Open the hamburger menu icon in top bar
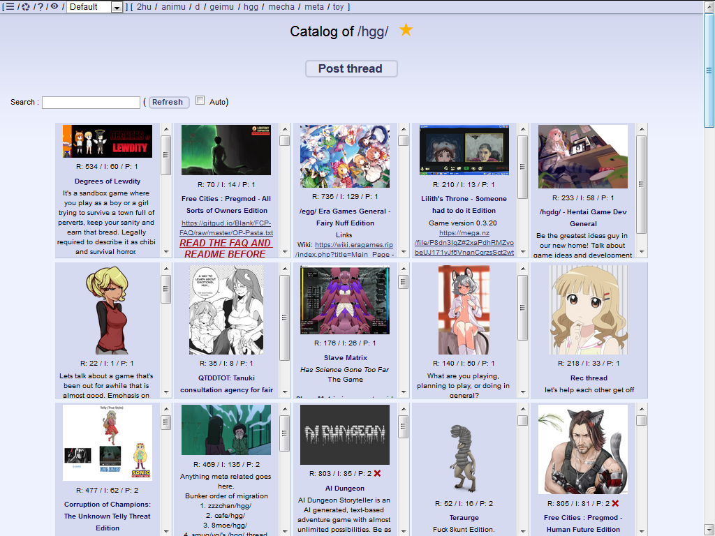The image size is (715, 536). (10, 7)
